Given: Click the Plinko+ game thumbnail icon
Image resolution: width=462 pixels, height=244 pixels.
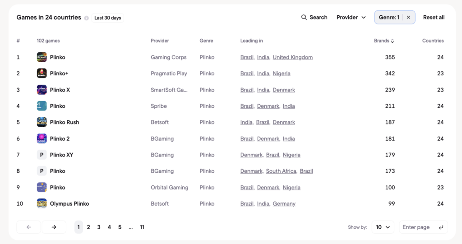Looking at the screenshot, I should point(42,74).
